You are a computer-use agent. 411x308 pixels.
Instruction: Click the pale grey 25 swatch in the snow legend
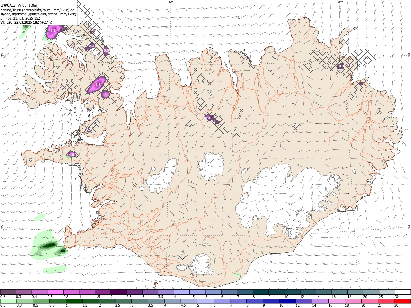[x=387, y=292]
